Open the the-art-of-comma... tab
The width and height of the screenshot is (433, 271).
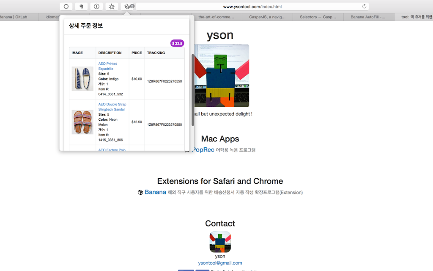(x=216, y=17)
